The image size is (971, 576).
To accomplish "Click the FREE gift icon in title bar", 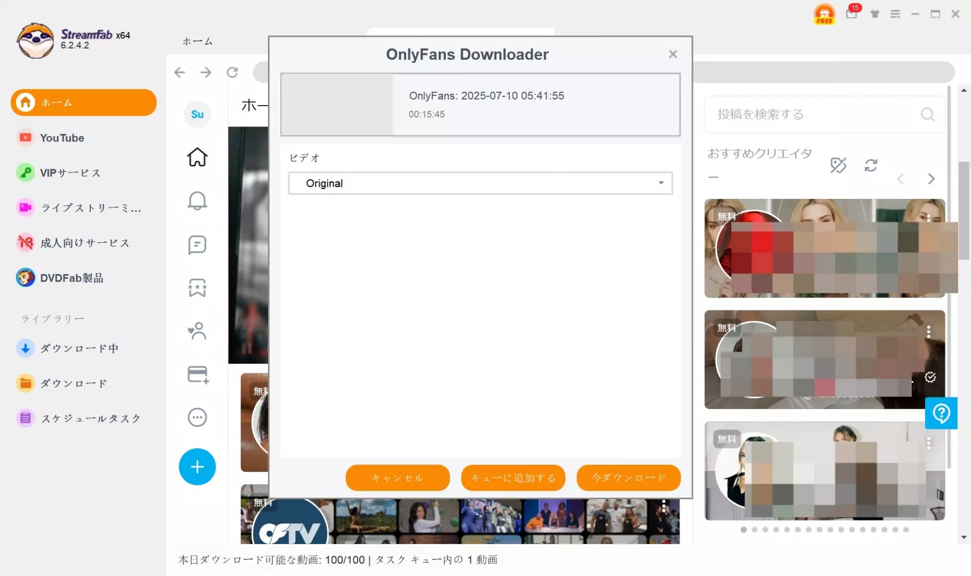I will [x=824, y=14].
